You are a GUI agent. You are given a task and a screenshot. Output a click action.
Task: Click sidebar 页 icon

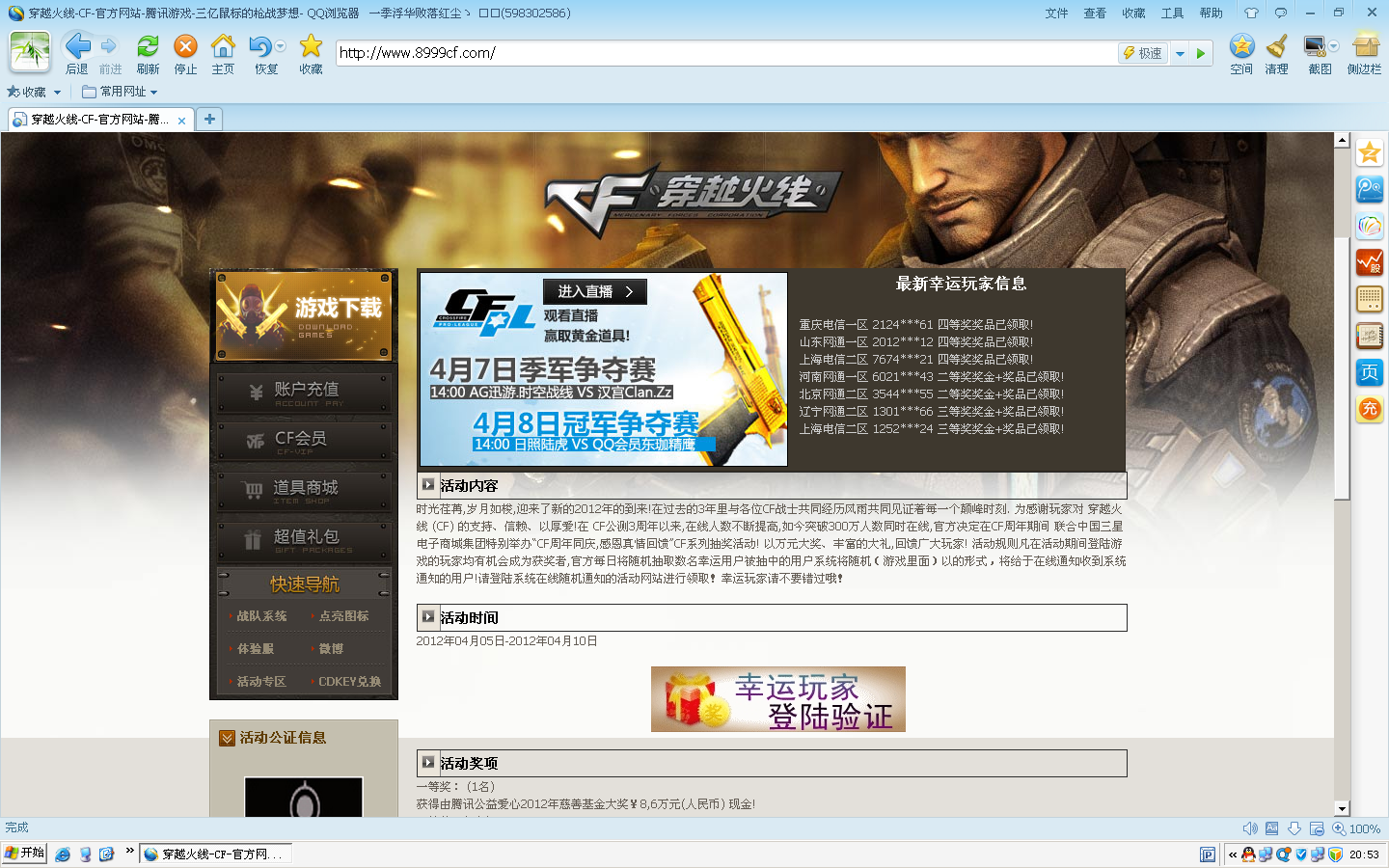point(1370,372)
